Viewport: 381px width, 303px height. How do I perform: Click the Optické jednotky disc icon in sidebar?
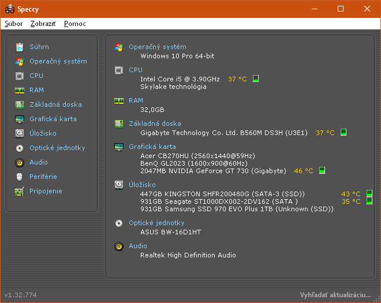tap(20, 148)
